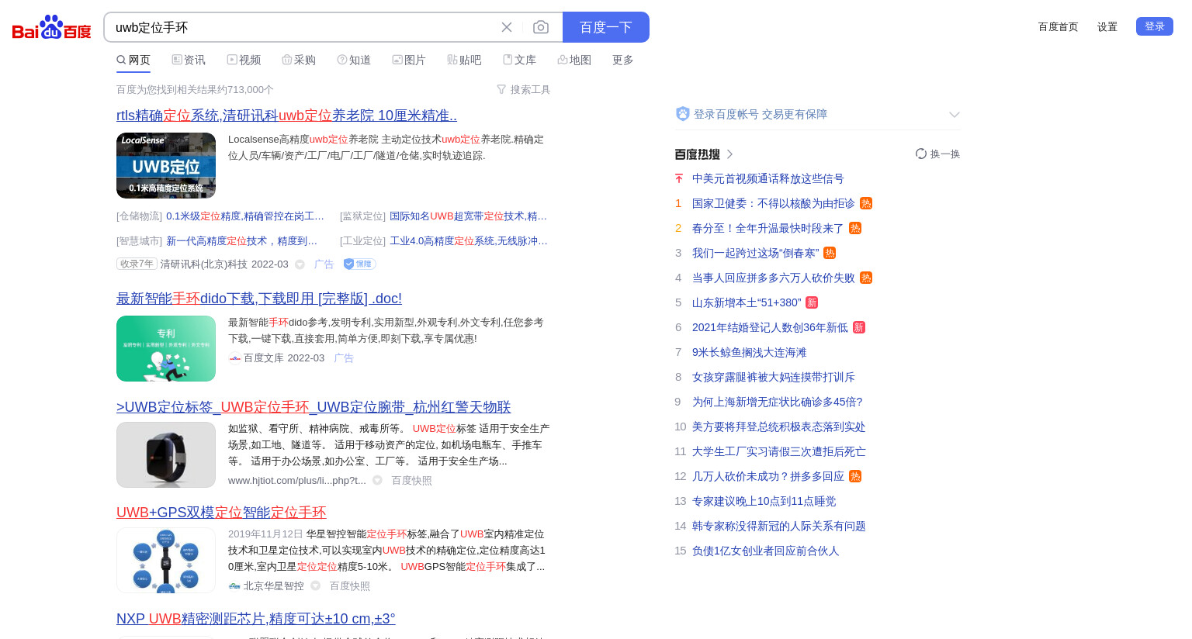The height and width of the screenshot is (639, 1192).
Task: Switch to the 网页 tab
Action: click(133, 60)
